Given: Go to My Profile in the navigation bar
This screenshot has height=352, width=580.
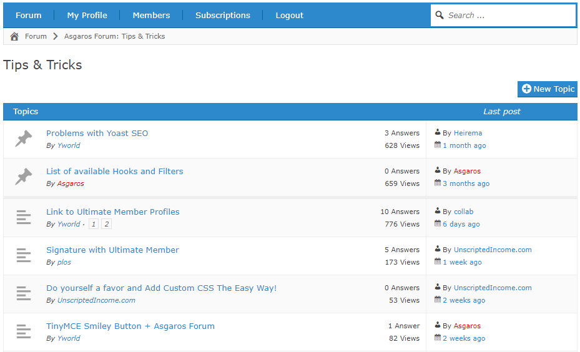Looking at the screenshot, I should [87, 15].
